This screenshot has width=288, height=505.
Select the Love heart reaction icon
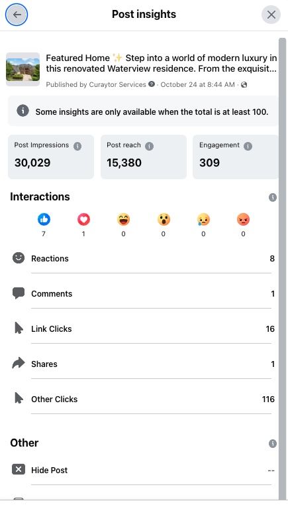click(x=83, y=220)
